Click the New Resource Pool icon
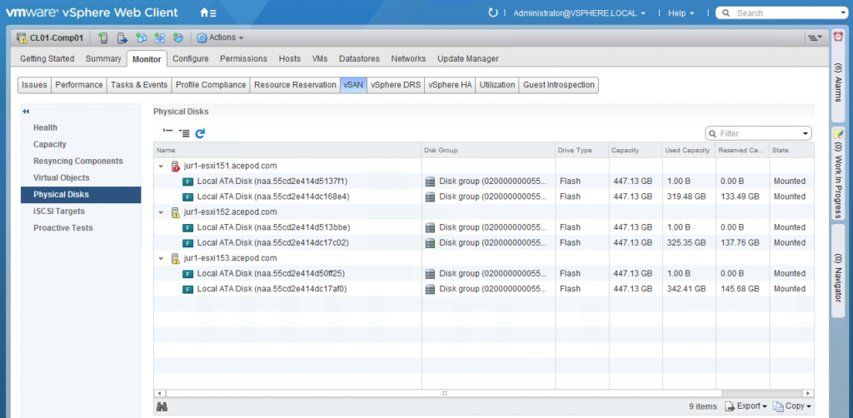This screenshot has width=853, height=418. click(178, 37)
